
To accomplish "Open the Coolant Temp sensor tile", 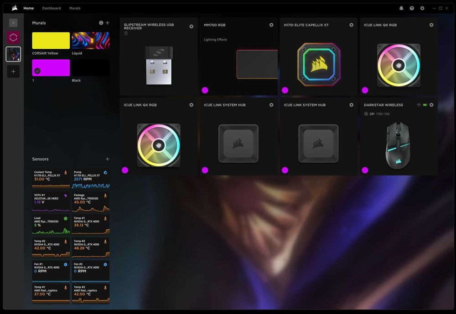I will [51, 179].
